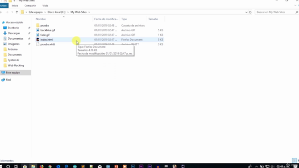The width and height of the screenshot is (299, 168).
Task: Open Descargas in the sidebar
Action: (x=14, y=33)
